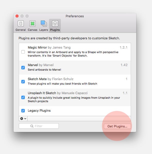Click author name Florian Schulz
Viewport: 152px width, 154px height.
pos(63,79)
